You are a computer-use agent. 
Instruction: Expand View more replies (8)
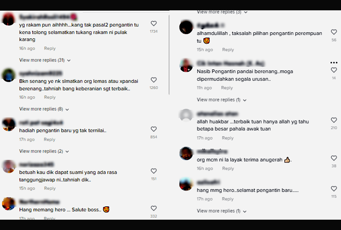coord(44,109)
